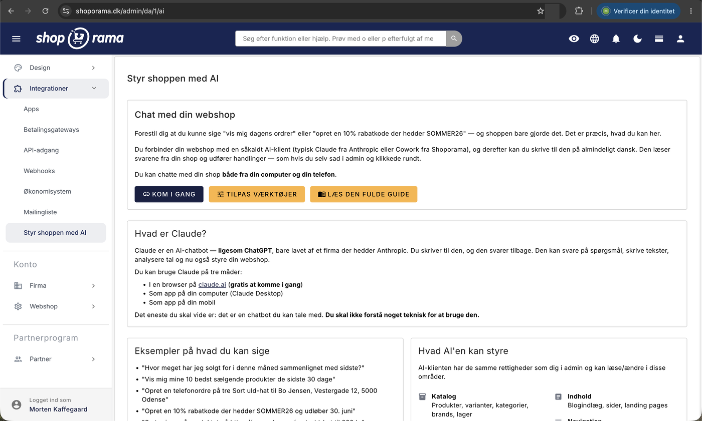The width and height of the screenshot is (702, 421).
Task: Click LÆS DEN FULDE GUIDE button
Action: tap(364, 194)
